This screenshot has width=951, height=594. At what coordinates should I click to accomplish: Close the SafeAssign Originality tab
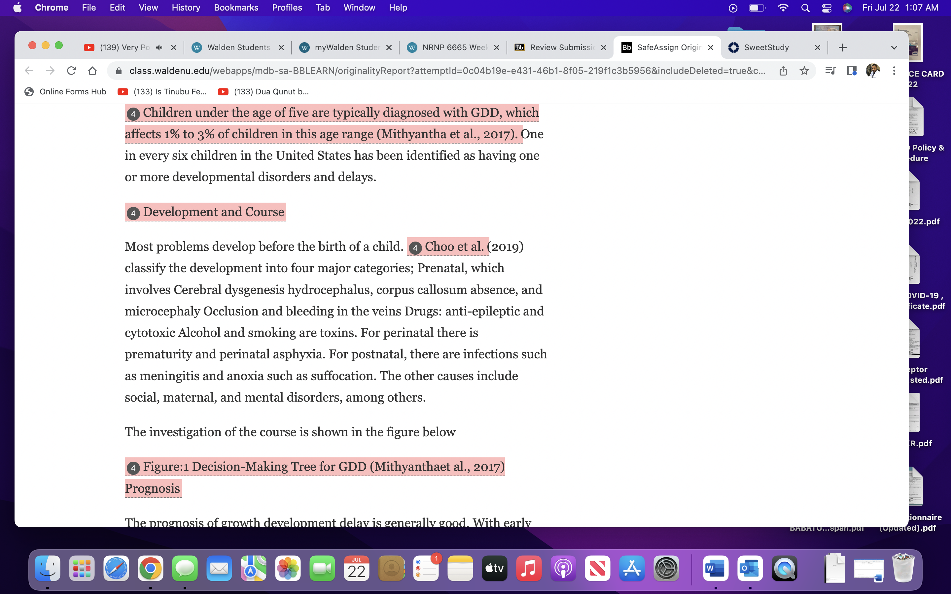711,48
